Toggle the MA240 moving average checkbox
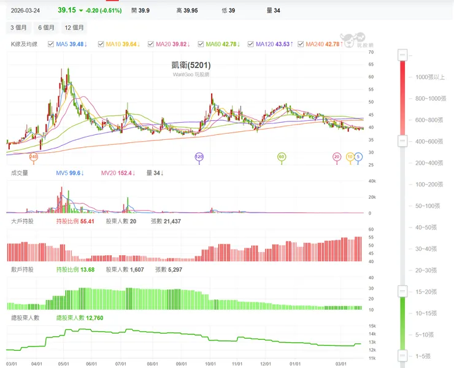The image size is (454, 368). 301,44
